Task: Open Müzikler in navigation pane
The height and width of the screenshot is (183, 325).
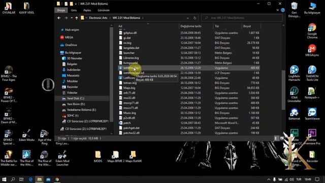Action: tap(72, 81)
